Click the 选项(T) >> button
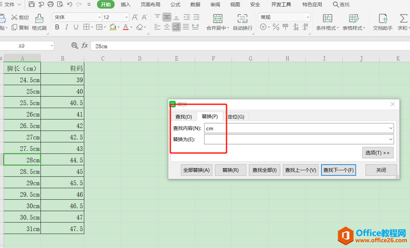Image resolution: width=410 pixels, height=248 pixels. (x=378, y=153)
